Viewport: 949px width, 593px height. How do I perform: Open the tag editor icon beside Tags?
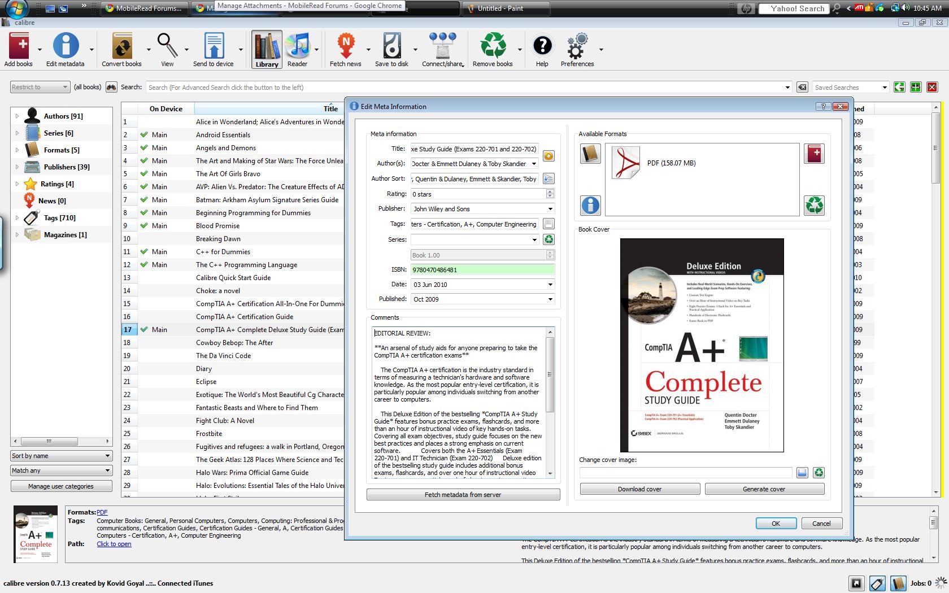(548, 224)
